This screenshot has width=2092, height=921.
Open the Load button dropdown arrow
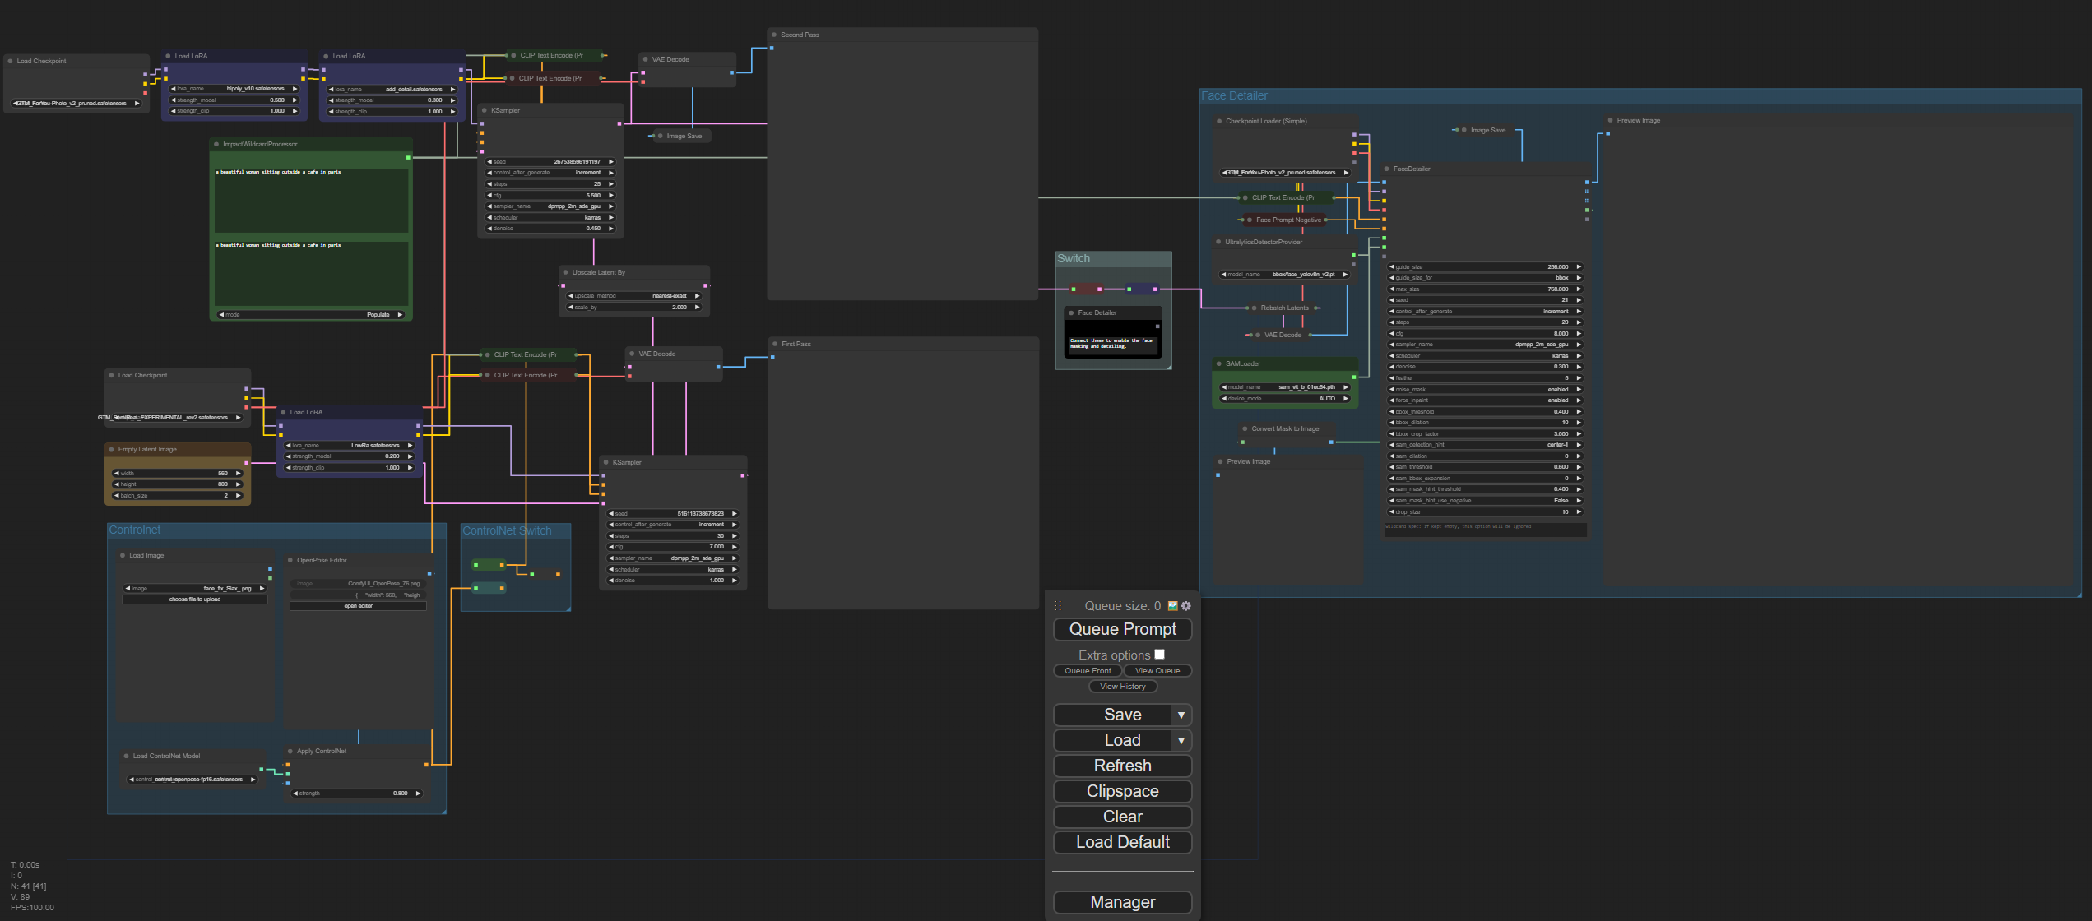tap(1181, 741)
